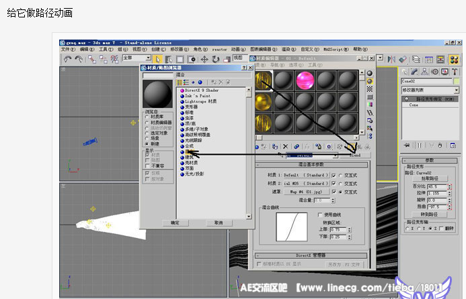Click the 转到路径 button

429,215
